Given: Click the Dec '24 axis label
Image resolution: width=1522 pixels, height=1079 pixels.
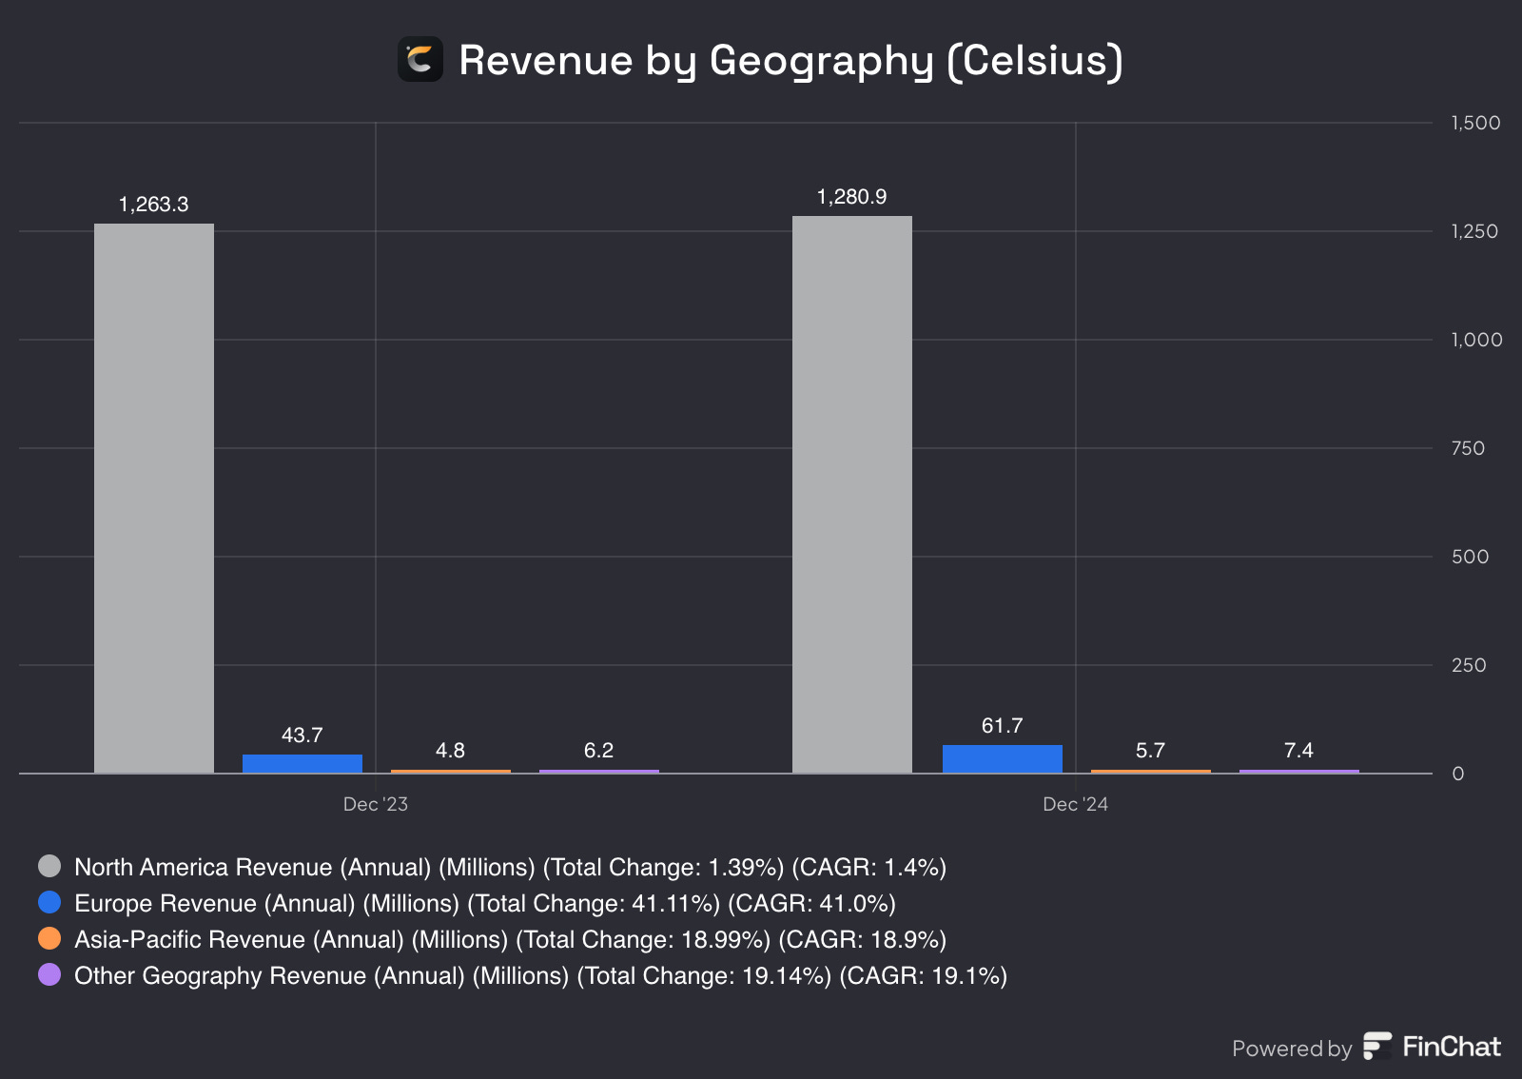Looking at the screenshot, I should coord(1076,804).
